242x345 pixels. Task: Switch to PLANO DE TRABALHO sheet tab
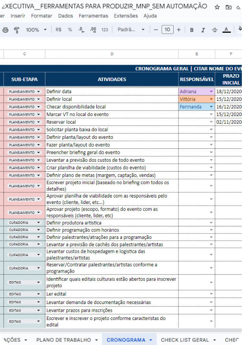(64, 340)
